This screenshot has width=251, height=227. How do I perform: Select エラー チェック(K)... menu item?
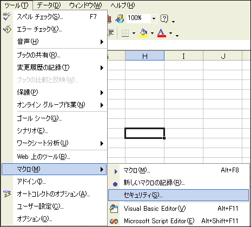54,29
